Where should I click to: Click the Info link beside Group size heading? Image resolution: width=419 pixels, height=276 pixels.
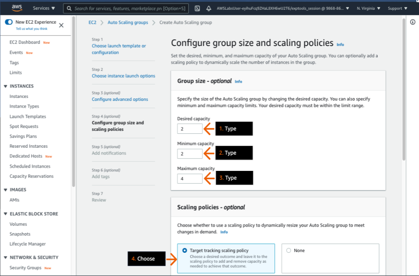point(238,81)
